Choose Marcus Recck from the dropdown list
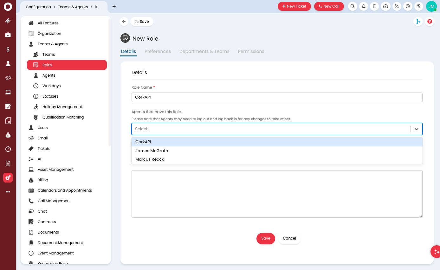Viewport: 440px width, 270px height. click(x=277, y=159)
